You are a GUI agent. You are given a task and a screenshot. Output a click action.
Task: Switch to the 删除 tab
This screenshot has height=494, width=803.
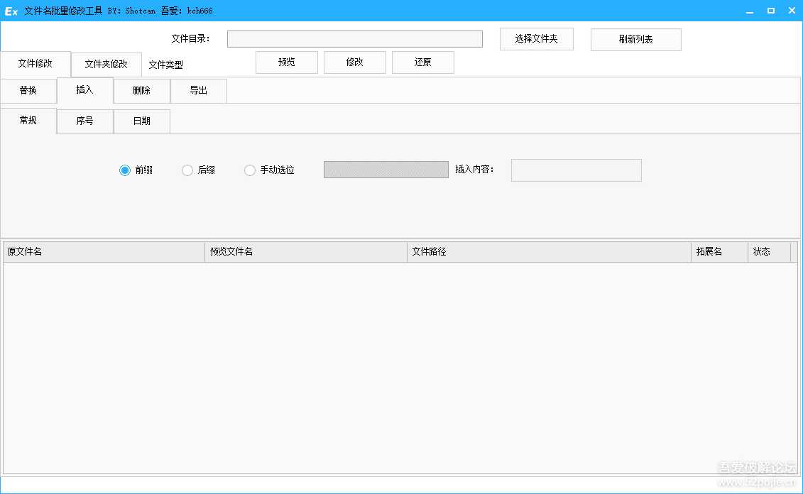pyautogui.click(x=141, y=91)
